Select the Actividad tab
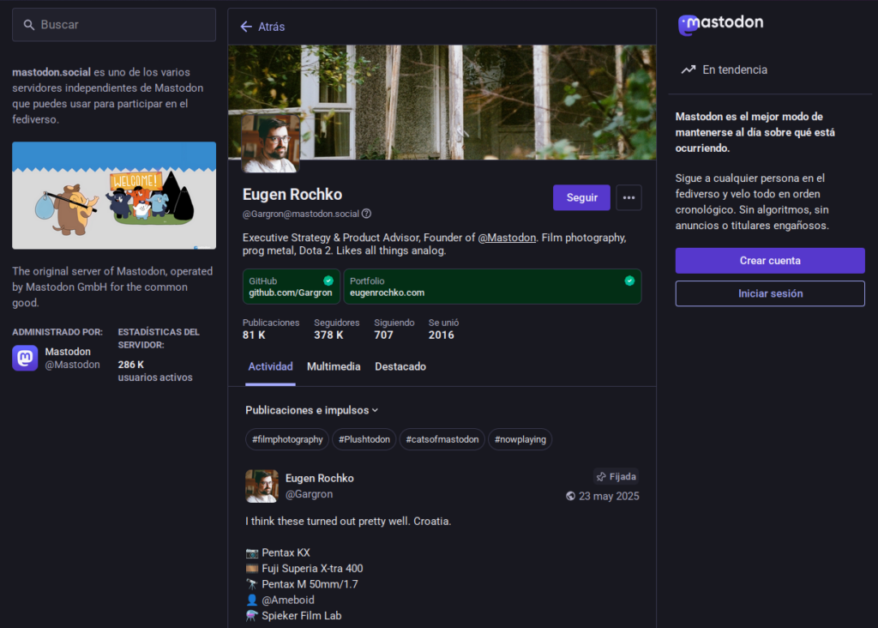Image resolution: width=878 pixels, height=628 pixels. [x=270, y=366]
